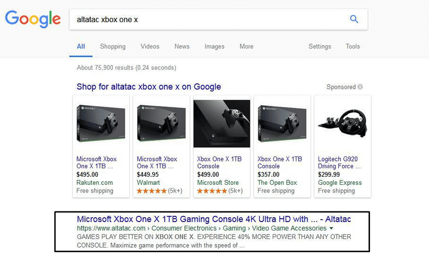Click in the search query input field
Image resolution: width=429 pixels, height=255 pixels.
[x=204, y=19]
